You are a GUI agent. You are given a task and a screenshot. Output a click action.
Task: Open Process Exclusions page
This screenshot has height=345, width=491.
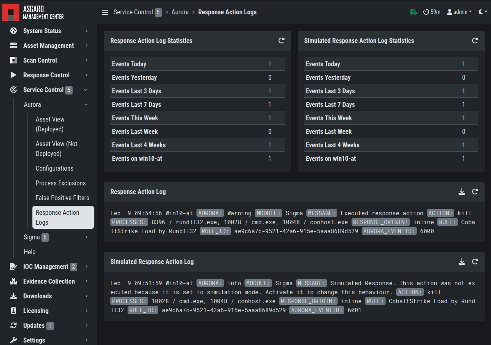[63, 183]
